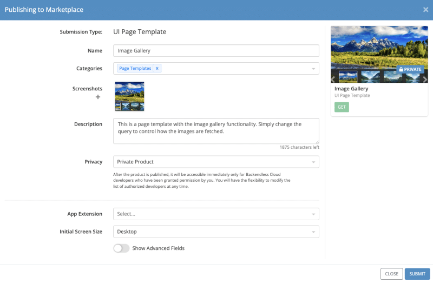The image size is (433, 283).
Task: Expand the App Extension select box
Action: (x=216, y=214)
